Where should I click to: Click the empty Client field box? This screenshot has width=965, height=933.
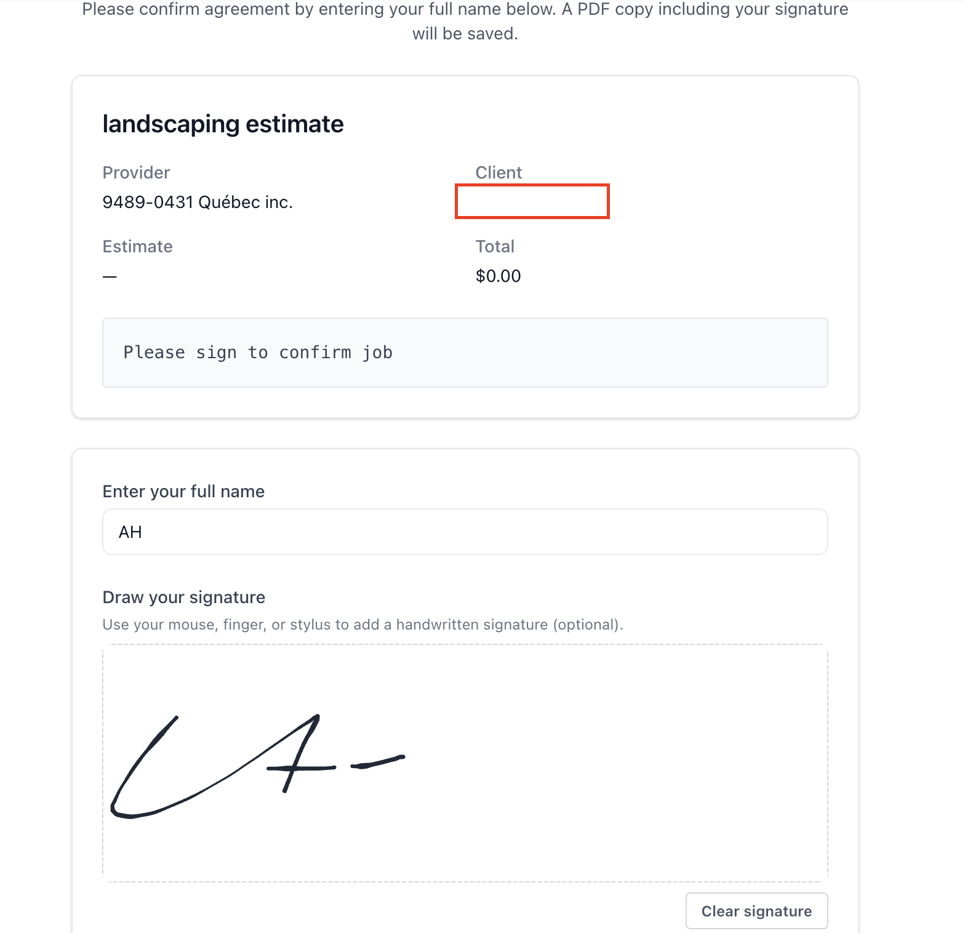(531, 201)
